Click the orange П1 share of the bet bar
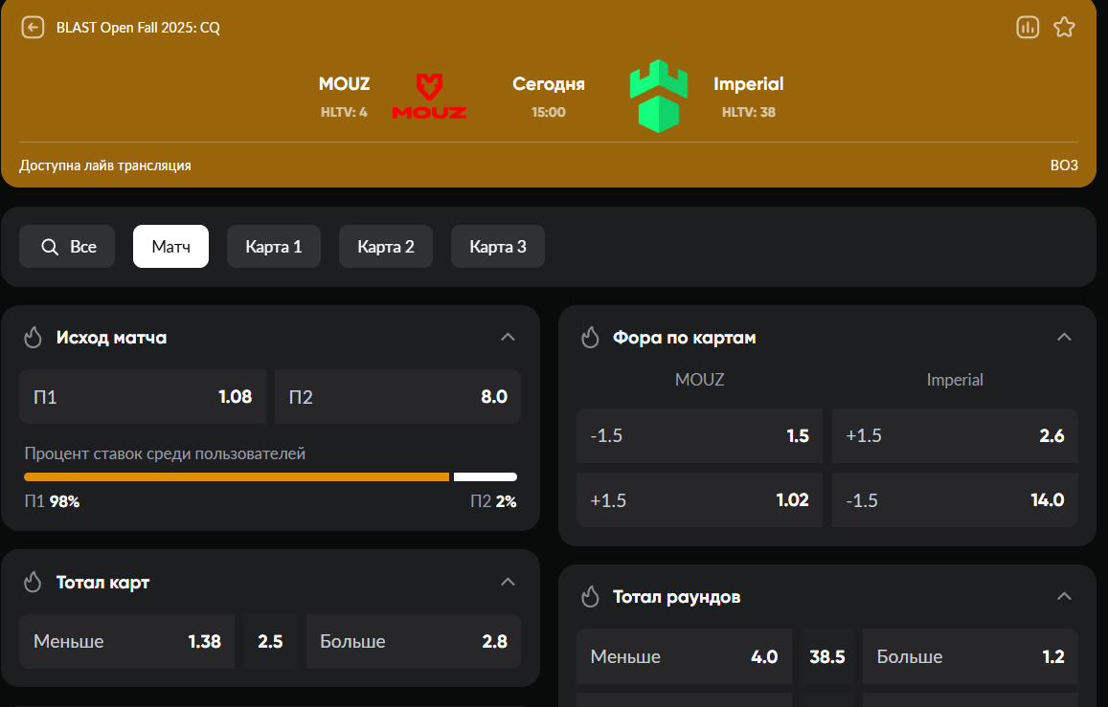This screenshot has height=707, width=1108. point(237,477)
